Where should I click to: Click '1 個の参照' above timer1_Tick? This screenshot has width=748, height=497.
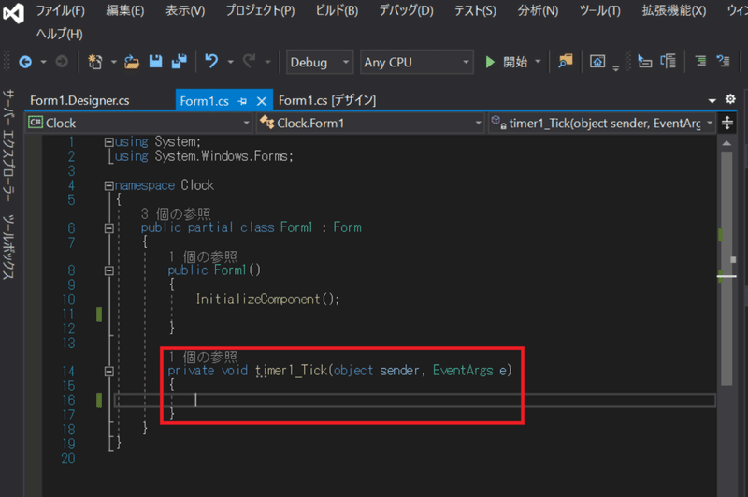pyautogui.click(x=203, y=357)
